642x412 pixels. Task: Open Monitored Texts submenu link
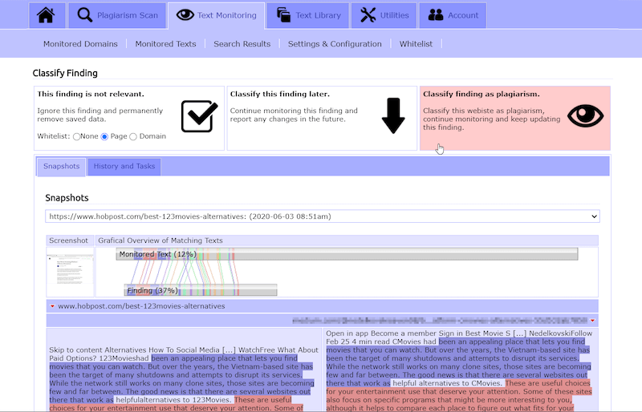pyautogui.click(x=165, y=44)
